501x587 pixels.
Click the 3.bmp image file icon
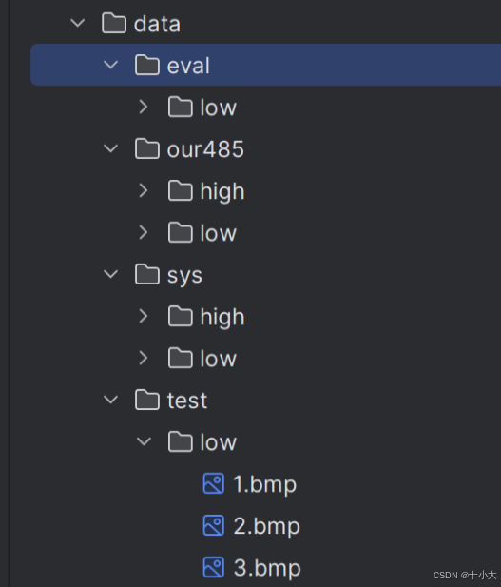tap(214, 567)
